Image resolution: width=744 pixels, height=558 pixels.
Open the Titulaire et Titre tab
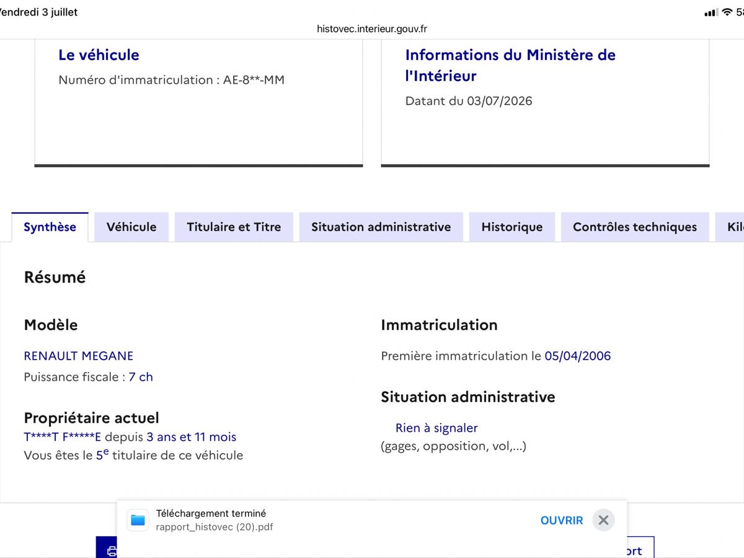coord(234,227)
